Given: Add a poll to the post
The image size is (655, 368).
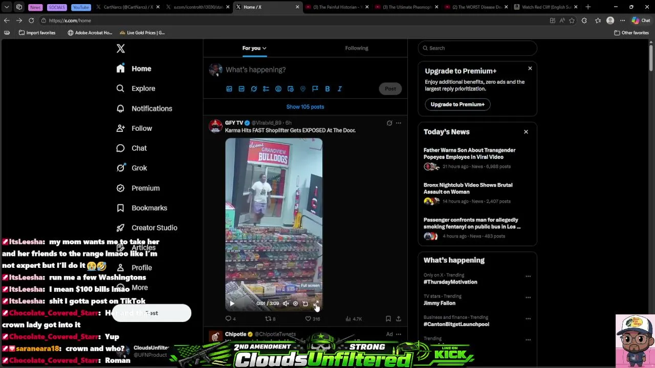Looking at the screenshot, I should tap(266, 89).
